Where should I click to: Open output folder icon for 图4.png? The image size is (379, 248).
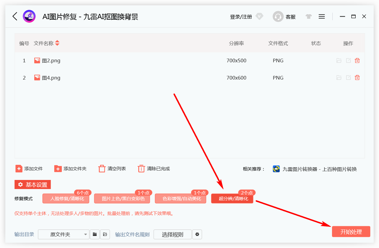coord(339,78)
